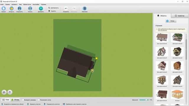Open the Время суток menu

pos(27,4)
